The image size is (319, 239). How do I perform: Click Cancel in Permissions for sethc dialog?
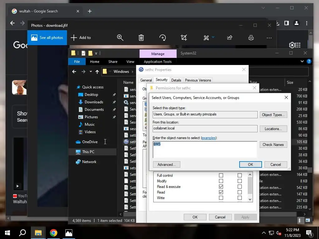220,217
